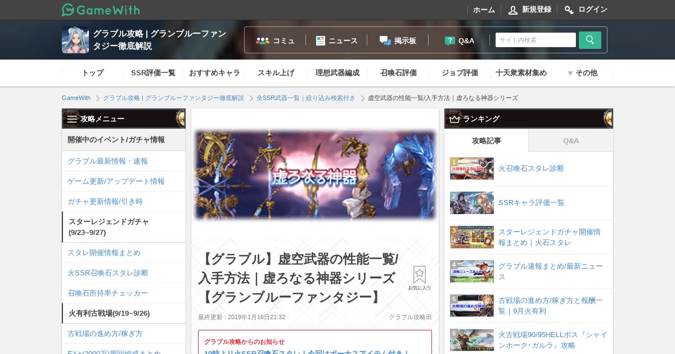
Task: Click the 新規登録 link
Action: click(537, 10)
